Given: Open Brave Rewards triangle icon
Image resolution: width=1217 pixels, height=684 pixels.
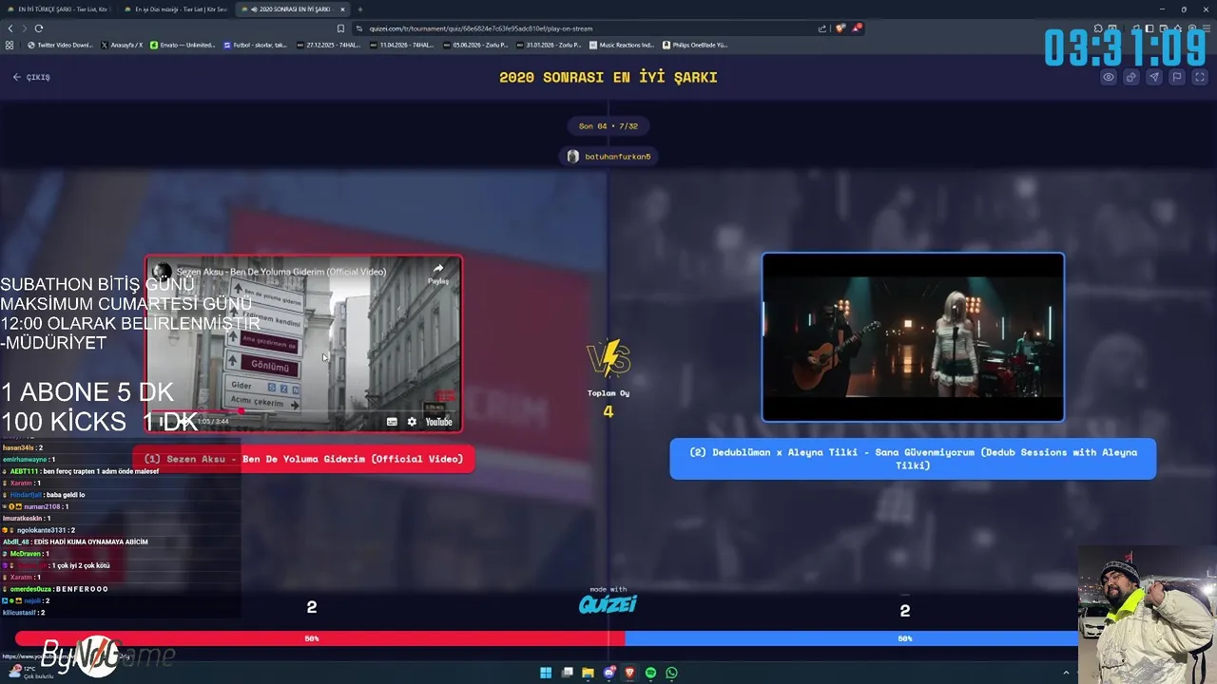Looking at the screenshot, I should click(x=857, y=28).
